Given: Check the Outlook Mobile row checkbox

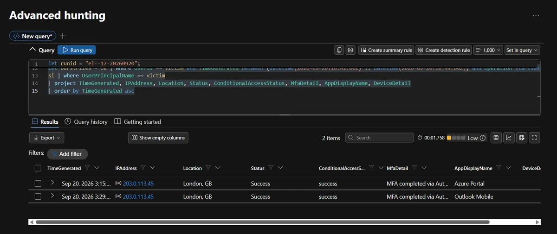Looking at the screenshot, I should point(38,196).
